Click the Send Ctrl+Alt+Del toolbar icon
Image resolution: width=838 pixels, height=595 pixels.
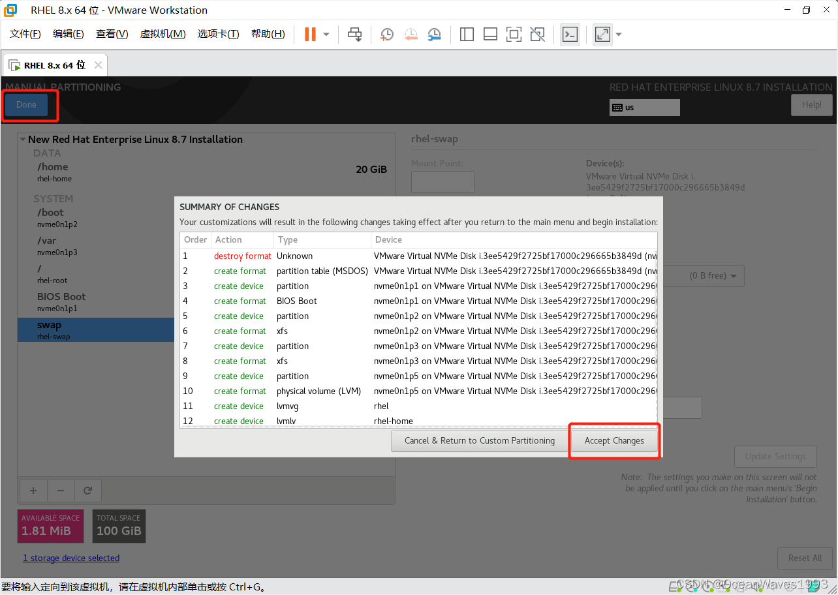354,34
